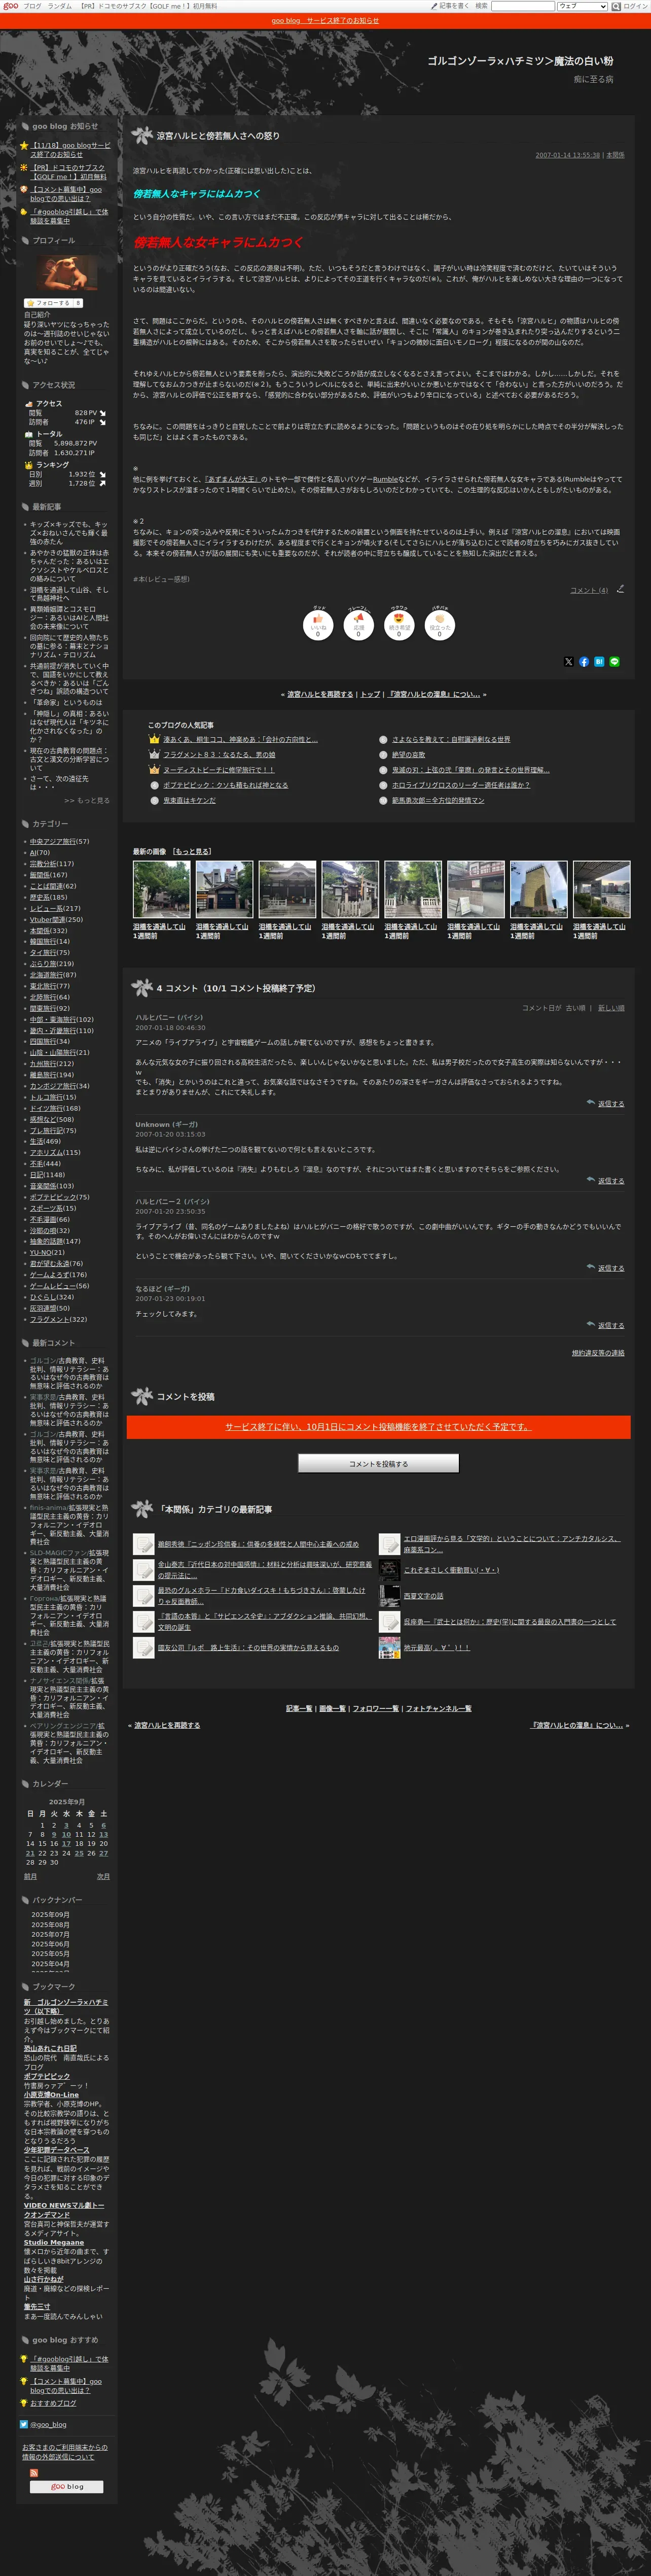Click the search input field in the header
The width and height of the screenshot is (651, 2576).
click(x=523, y=6)
